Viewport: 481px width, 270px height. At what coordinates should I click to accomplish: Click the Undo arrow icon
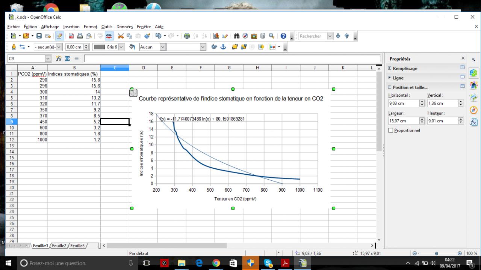point(158,36)
